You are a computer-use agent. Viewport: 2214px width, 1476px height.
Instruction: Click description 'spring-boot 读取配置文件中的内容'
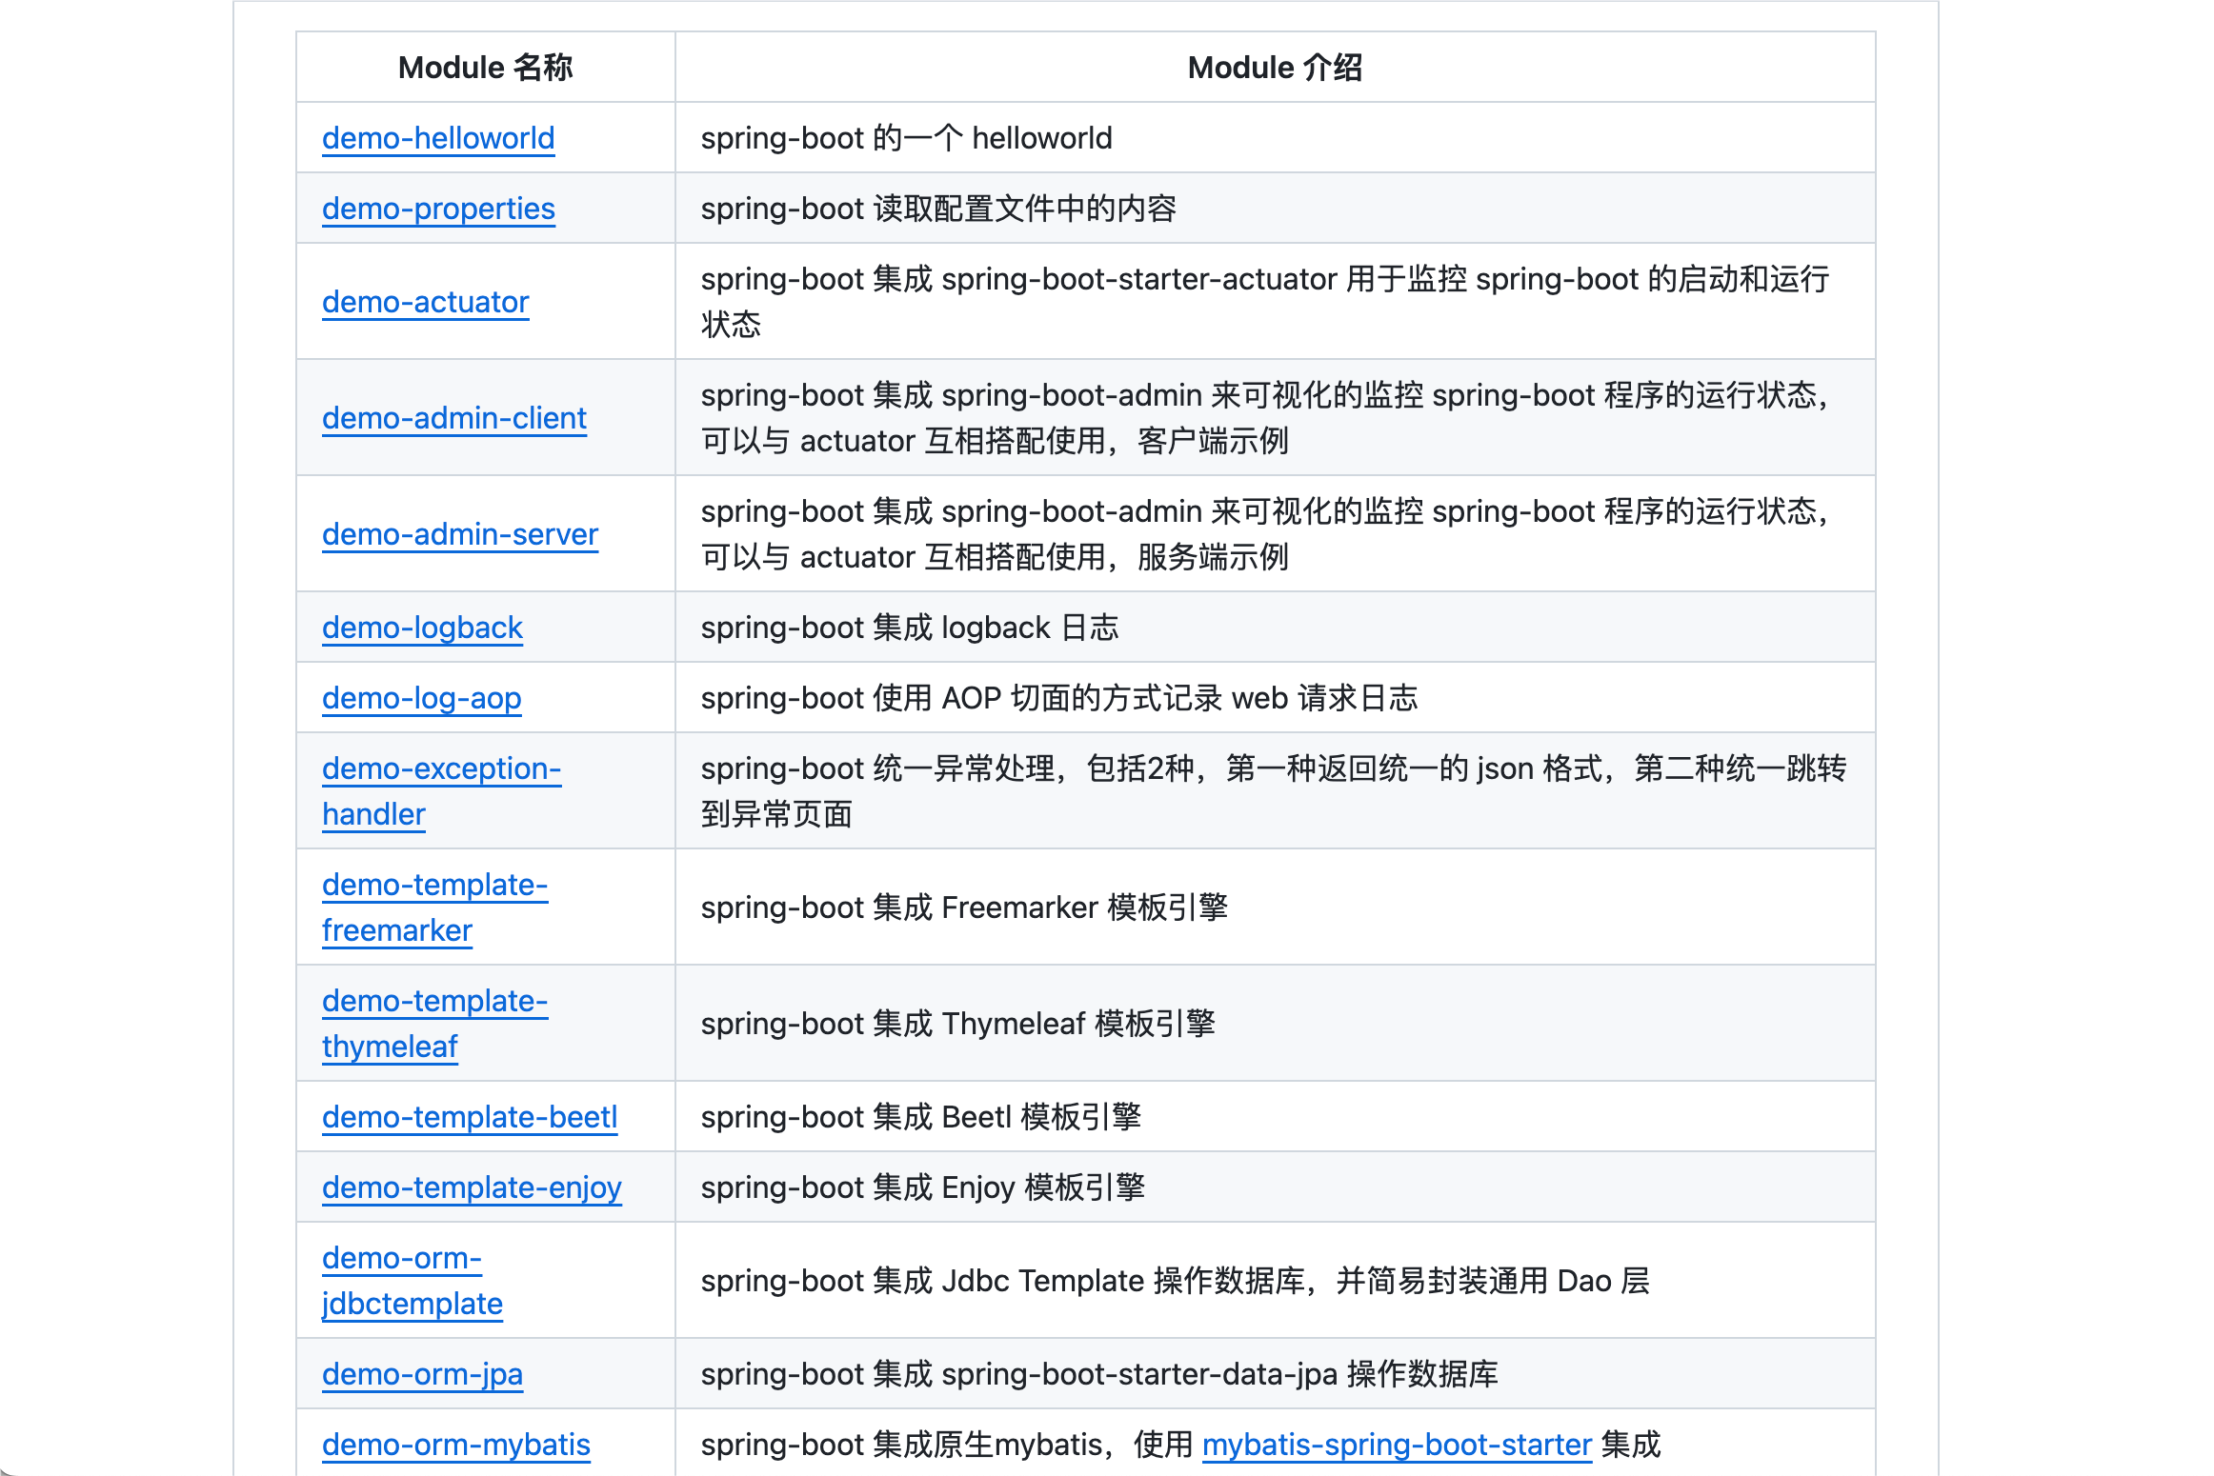coord(938,209)
